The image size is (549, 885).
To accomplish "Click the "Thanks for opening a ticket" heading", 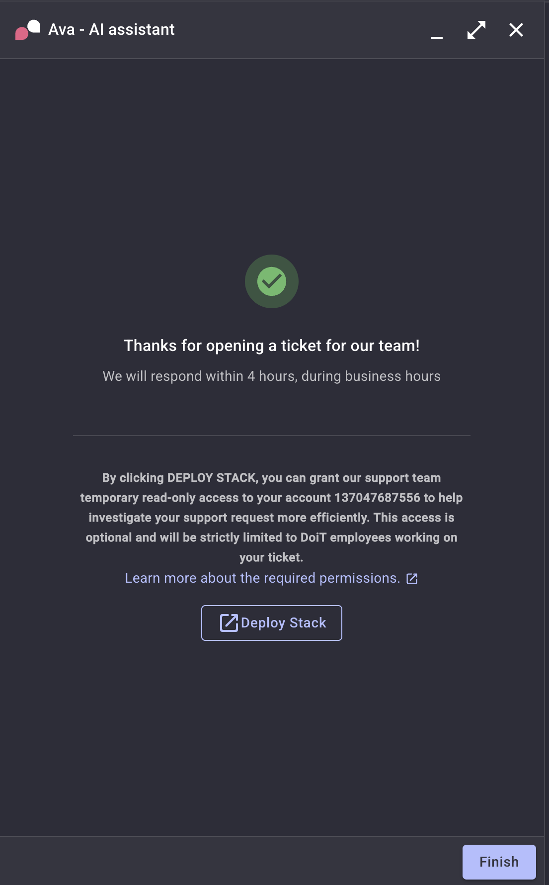I will click(272, 346).
